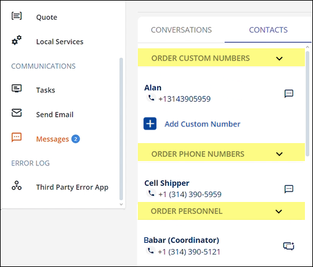Open Third Party Error App icon
313x267 pixels.
coord(17,185)
